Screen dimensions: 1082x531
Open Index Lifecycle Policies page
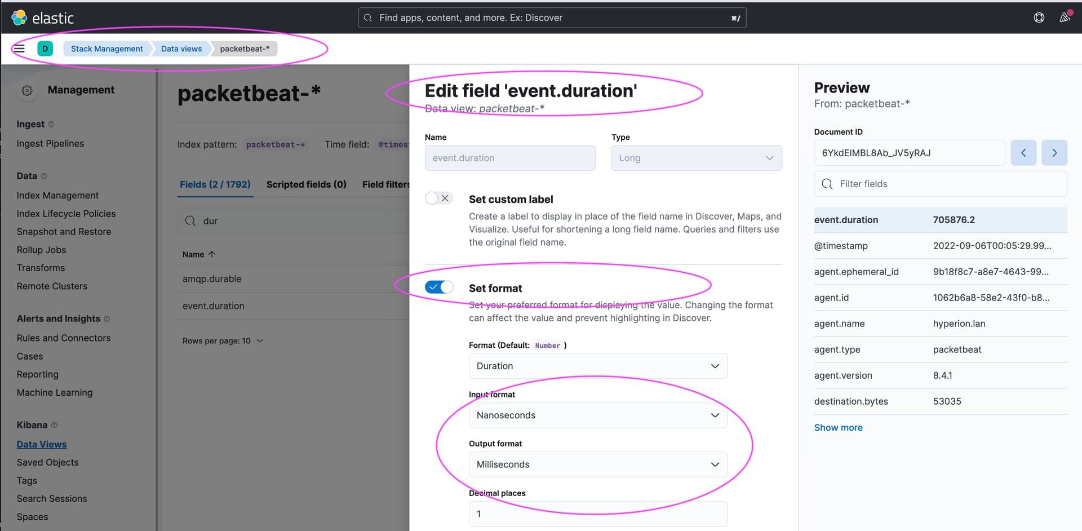[66, 214]
